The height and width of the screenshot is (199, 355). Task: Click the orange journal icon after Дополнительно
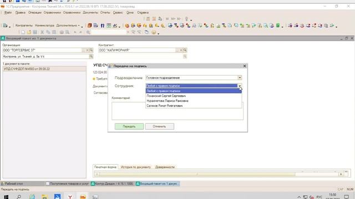pyautogui.click(x=90, y=25)
